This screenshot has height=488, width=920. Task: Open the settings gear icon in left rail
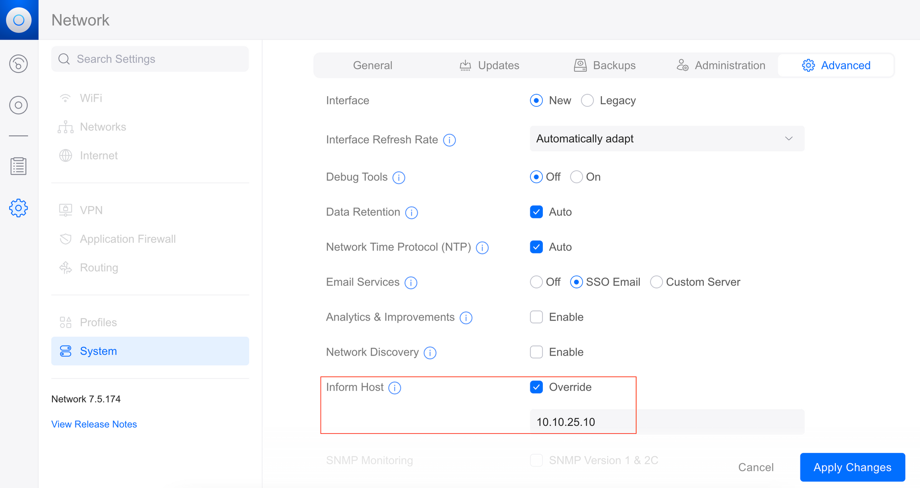pos(18,208)
